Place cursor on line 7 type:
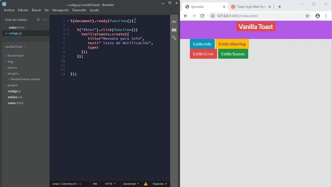The image size is (332, 187). coord(93,47)
